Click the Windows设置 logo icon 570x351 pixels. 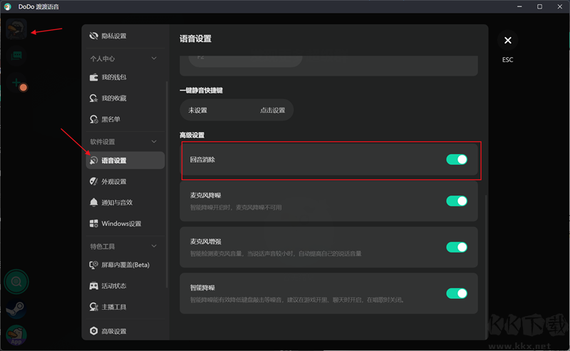click(94, 223)
